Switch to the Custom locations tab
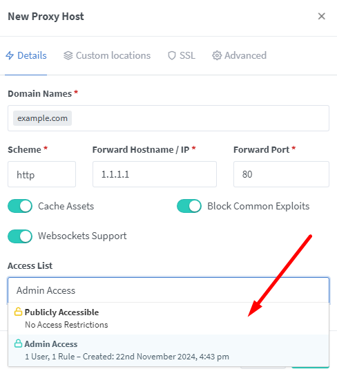The width and height of the screenshot is (337, 376). coord(107,55)
